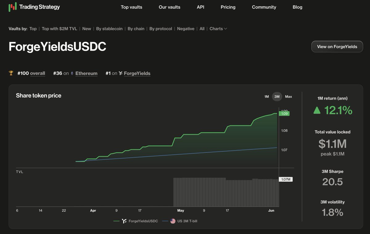Filter vaults by Top with $2M TVL
Viewport: 370px width, 234px height.
[60, 29]
